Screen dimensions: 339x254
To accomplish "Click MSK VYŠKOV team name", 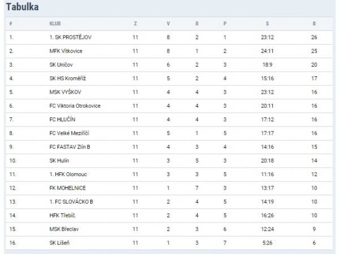I will 65,91.
